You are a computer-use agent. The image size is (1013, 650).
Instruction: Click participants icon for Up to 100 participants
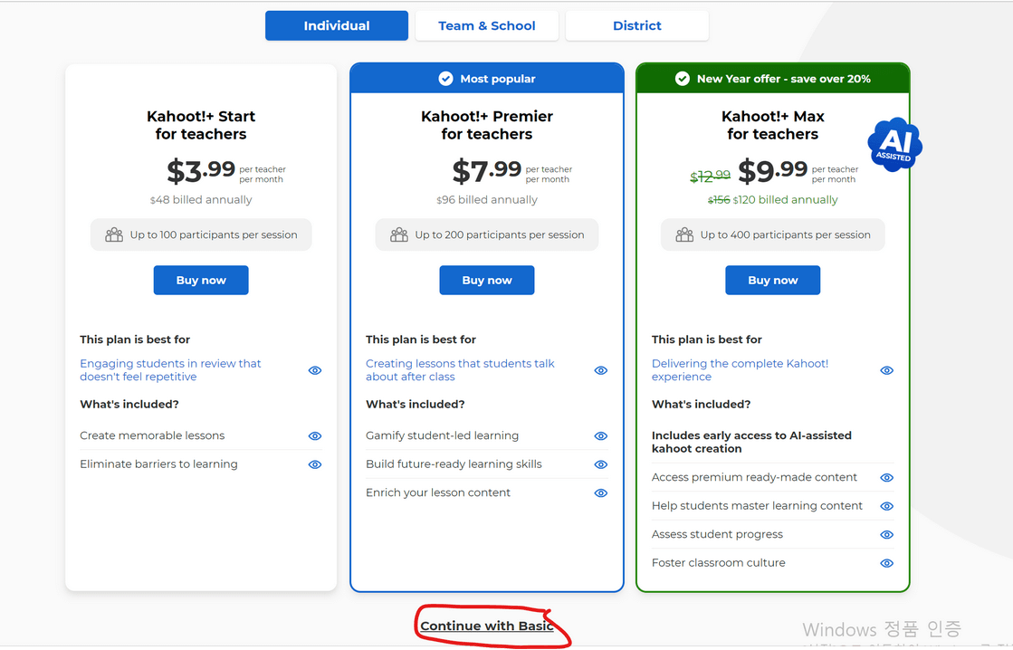tap(114, 234)
